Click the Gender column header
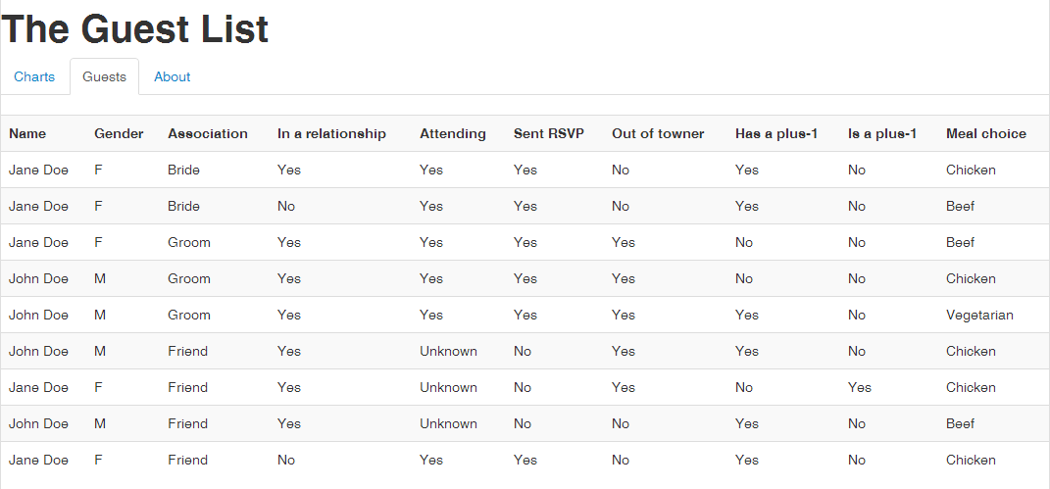Viewport: 1050px width, 489px height. coord(119,133)
